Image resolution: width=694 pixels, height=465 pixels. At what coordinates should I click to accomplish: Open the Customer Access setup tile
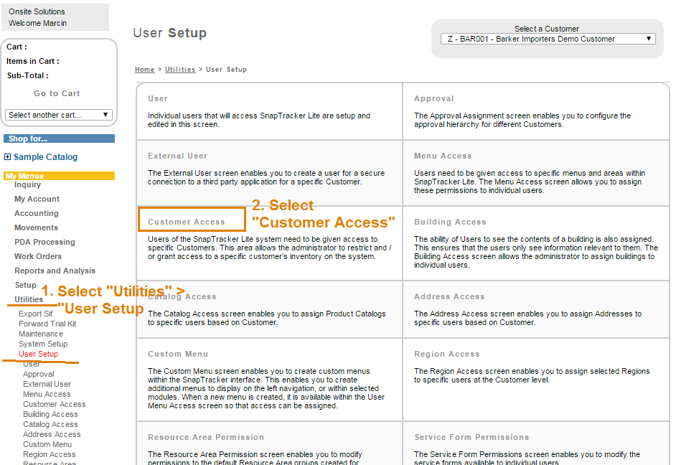click(x=186, y=222)
